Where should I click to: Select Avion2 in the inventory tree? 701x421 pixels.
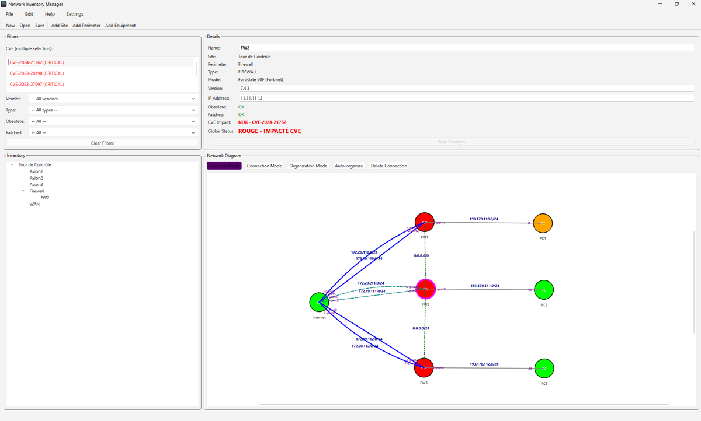36,178
